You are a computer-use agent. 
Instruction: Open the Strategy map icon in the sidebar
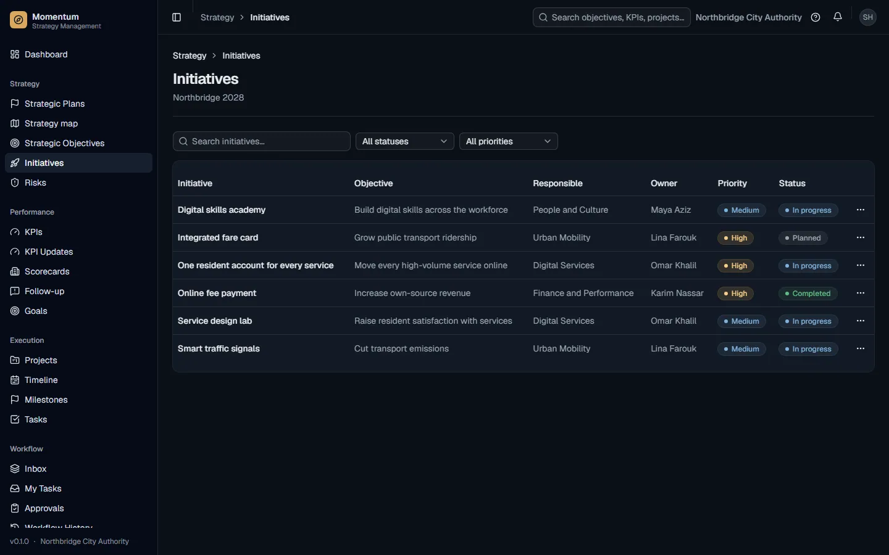click(x=15, y=123)
